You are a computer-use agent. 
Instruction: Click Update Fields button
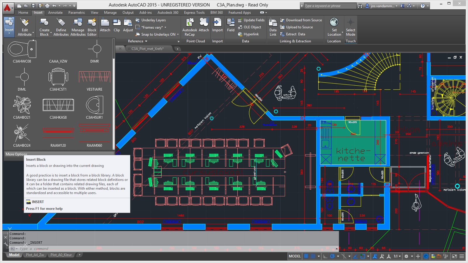coord(251,20)
